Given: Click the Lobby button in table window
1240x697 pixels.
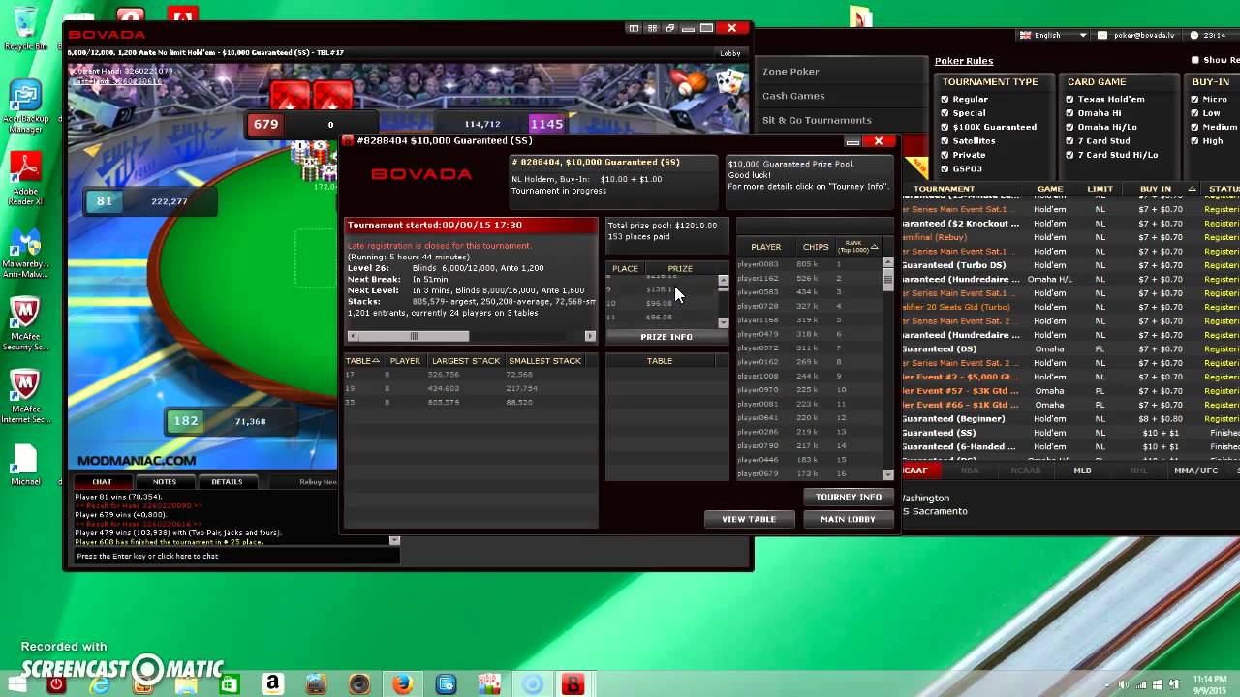Looking at the screenshot, I should pyautogui.click(x=729, y=53).
